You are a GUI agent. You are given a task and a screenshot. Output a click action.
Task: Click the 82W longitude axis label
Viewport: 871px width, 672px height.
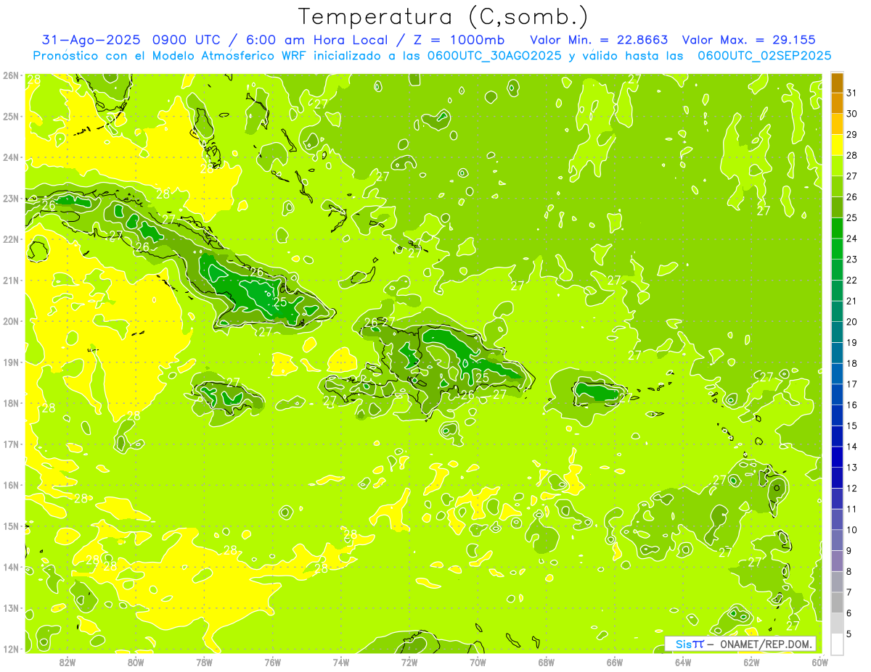pyautogui.click(x=67, y=662)
